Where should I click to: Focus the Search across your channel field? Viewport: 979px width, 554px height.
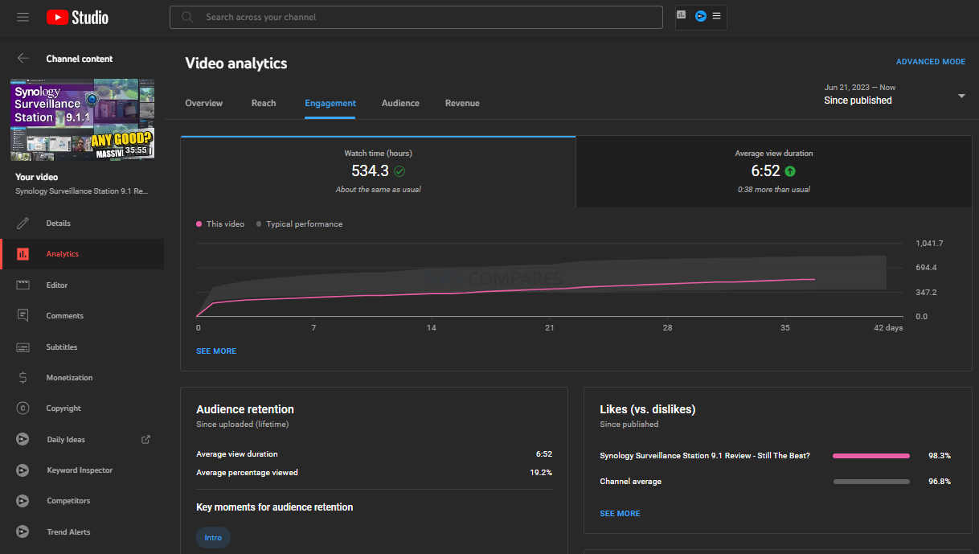(x=416, y=17)
